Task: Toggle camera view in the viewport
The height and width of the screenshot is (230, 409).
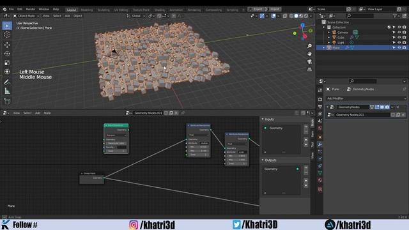Action: pos(309,62)
